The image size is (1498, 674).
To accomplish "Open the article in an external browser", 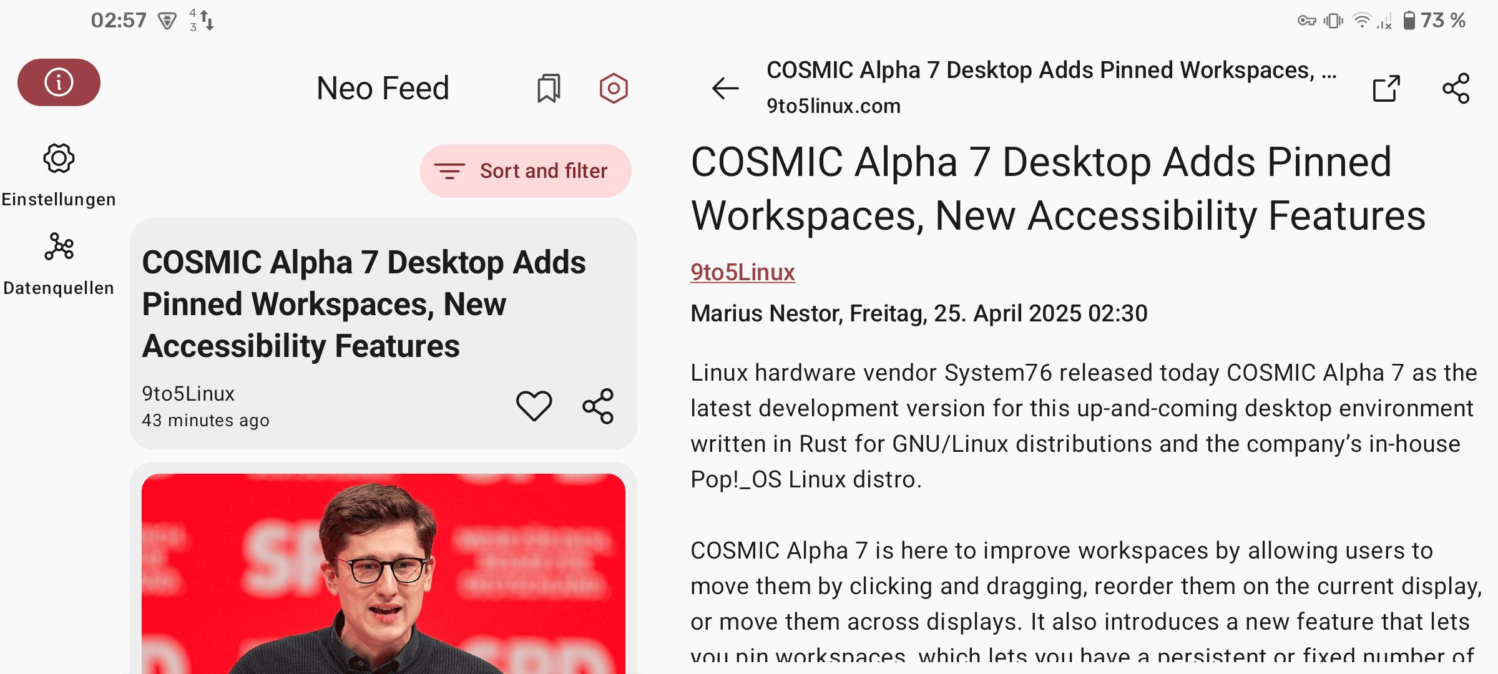I will [x=1386, y=88].
